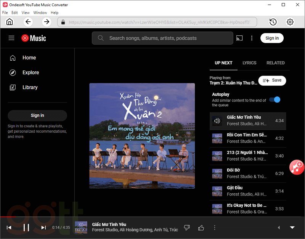Screen dimensions: 305x239
Task: Open song options menu in player bar
Action: click(215, 228)
